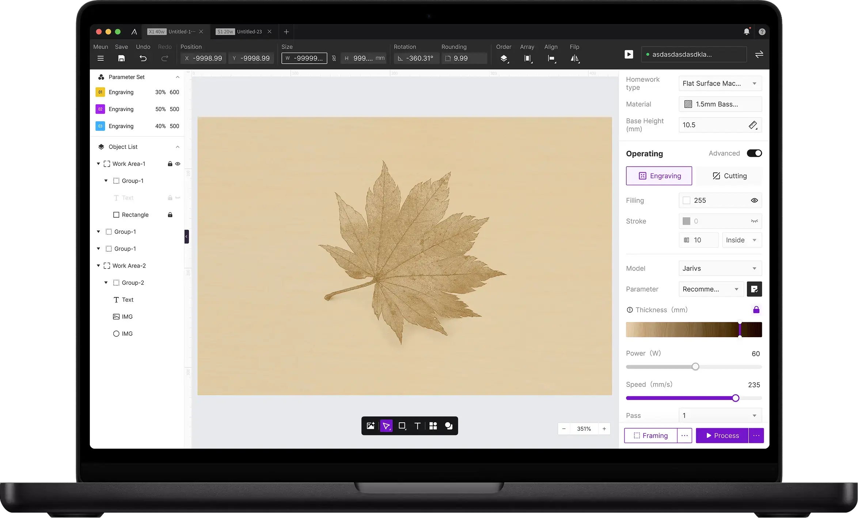Open a new tab with plus button
This screenshot has width=858, height=518.
pyautogui.click(x=286, y=32)
